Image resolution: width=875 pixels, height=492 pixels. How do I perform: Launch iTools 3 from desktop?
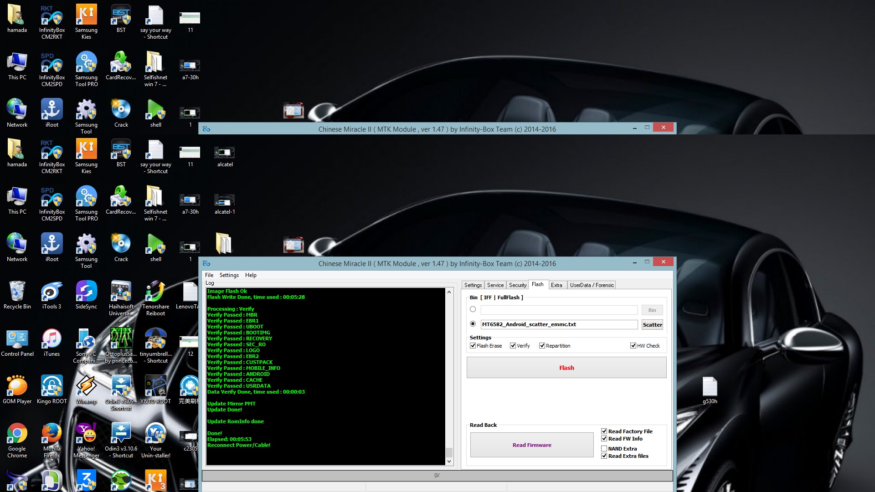(51, 295)
